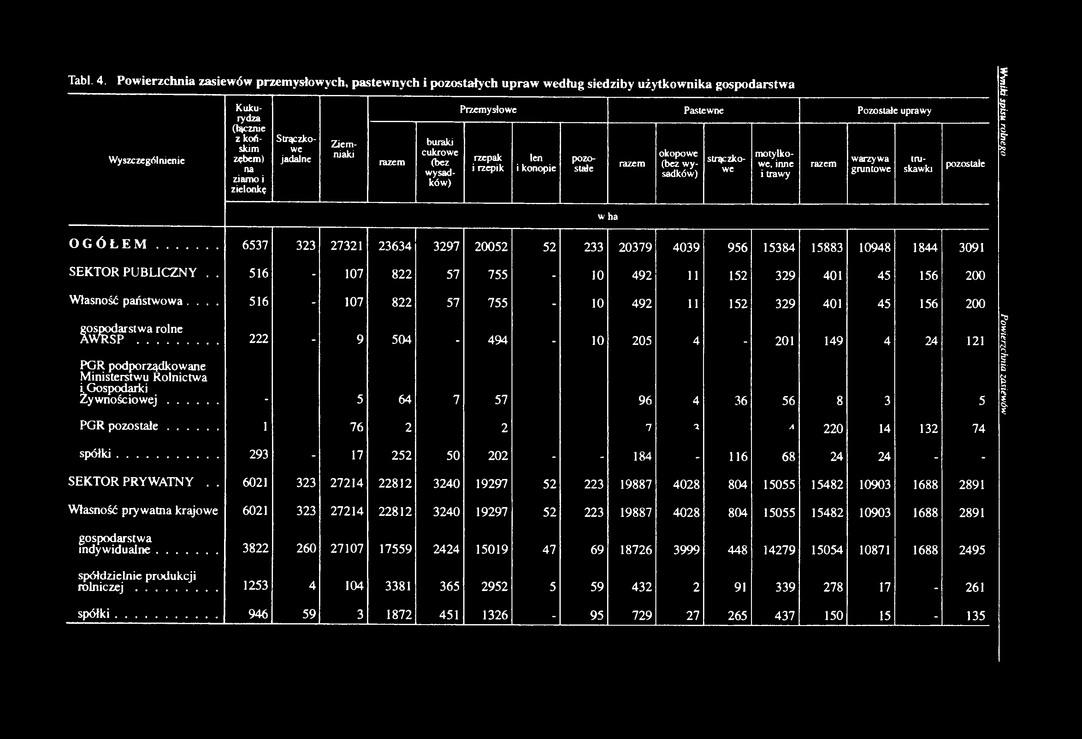1082x739 pixels.
Task: Click the 'OGÓŁEM' row label
Action: tap(108, 244)
